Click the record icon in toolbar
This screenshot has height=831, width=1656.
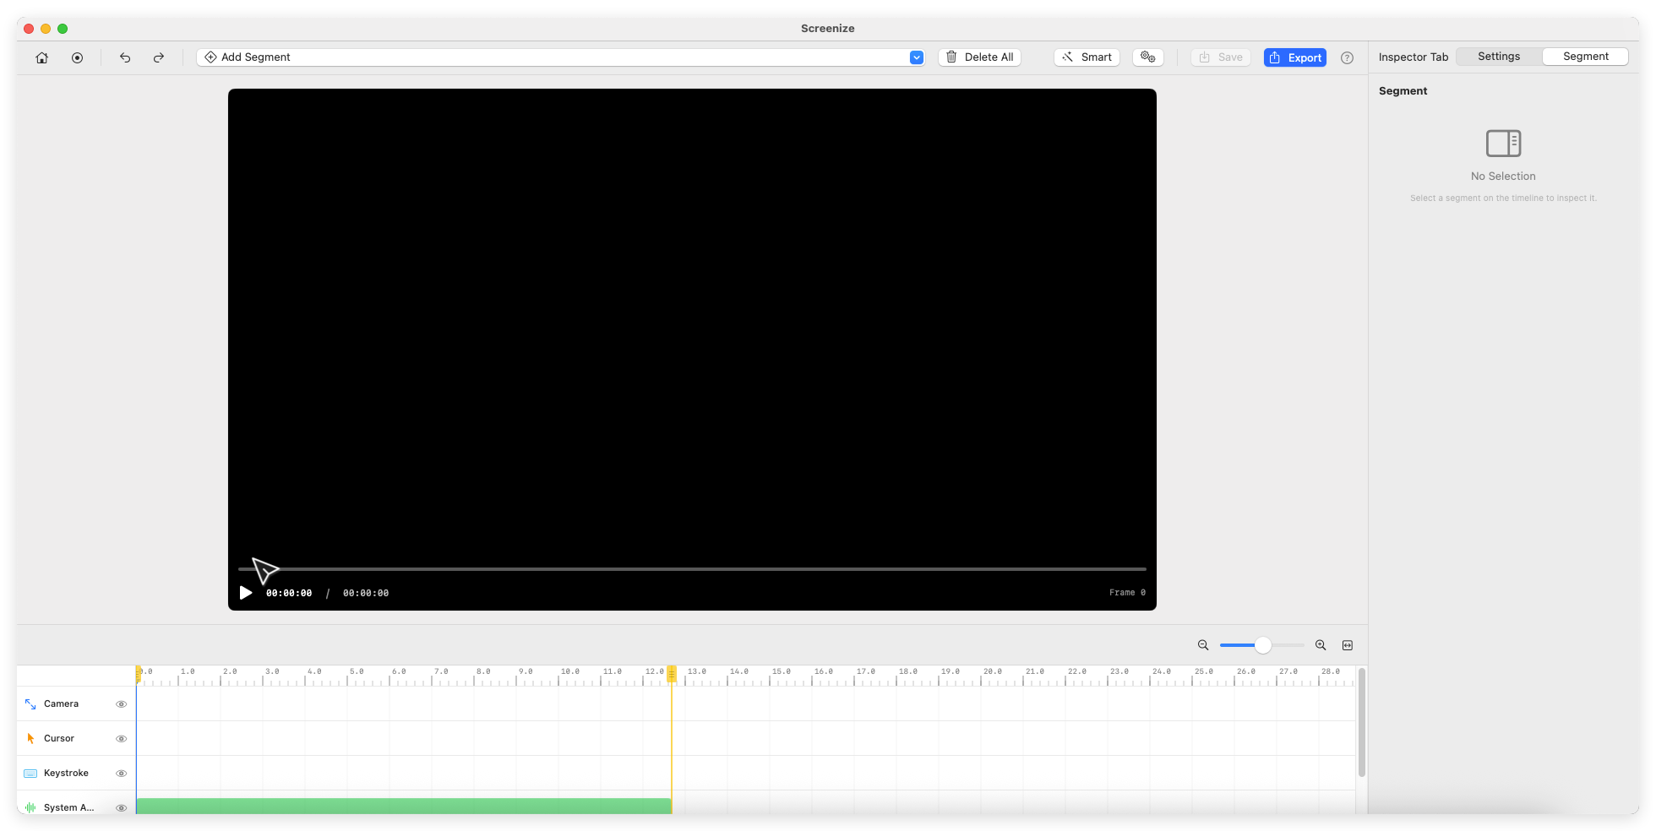[x=77, y=57]
